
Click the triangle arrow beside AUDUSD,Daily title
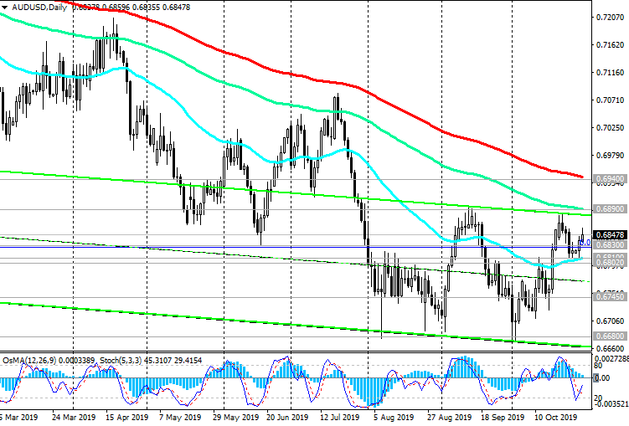tap(4, 8)
